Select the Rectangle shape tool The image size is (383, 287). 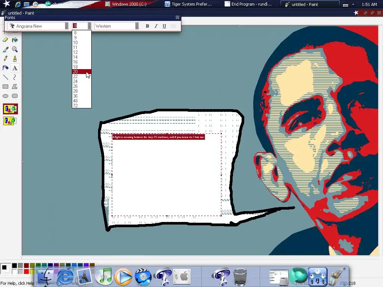point(5,87)
